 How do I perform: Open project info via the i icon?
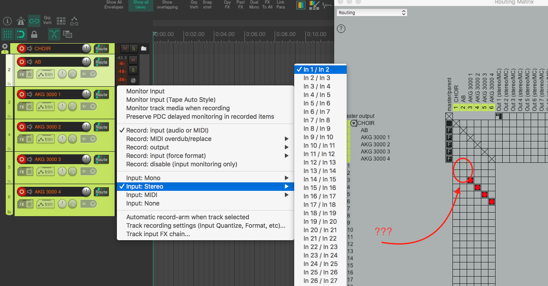coord(7,21)
